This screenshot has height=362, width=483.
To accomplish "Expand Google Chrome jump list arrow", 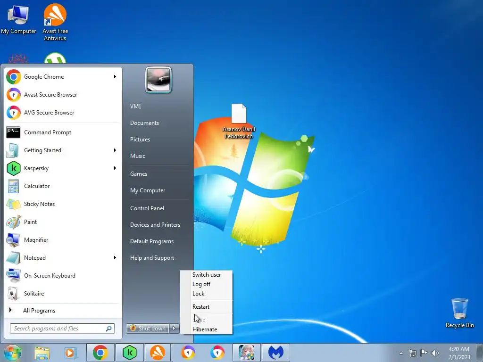I will pos(115,77).
